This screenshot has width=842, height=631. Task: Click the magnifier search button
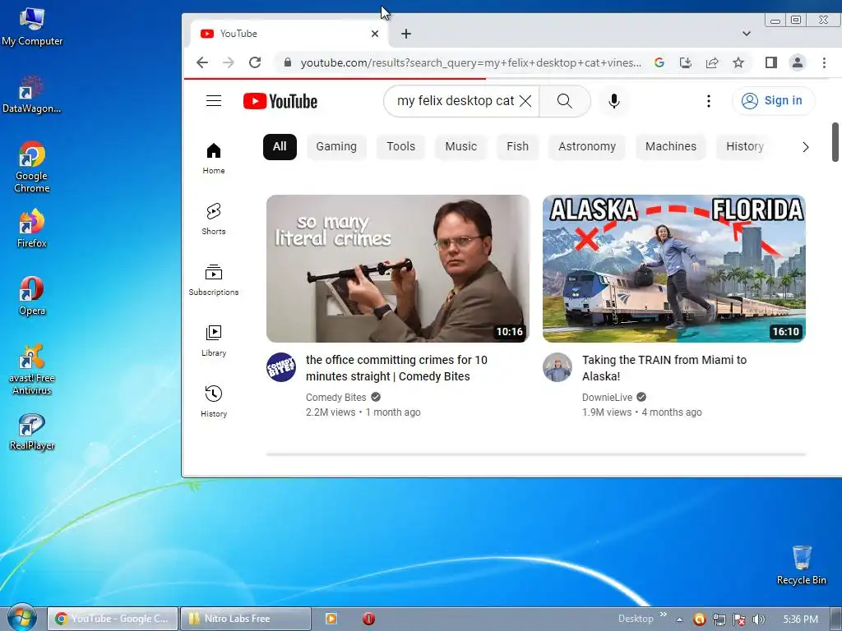click(x=564, y=101)
